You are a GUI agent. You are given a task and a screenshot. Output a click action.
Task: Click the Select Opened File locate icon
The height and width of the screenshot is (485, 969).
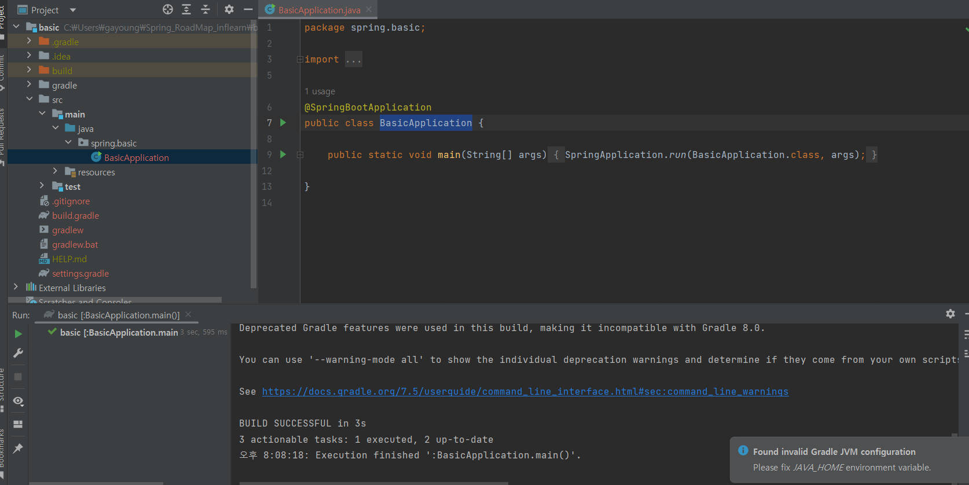click(x=168, y=9)
